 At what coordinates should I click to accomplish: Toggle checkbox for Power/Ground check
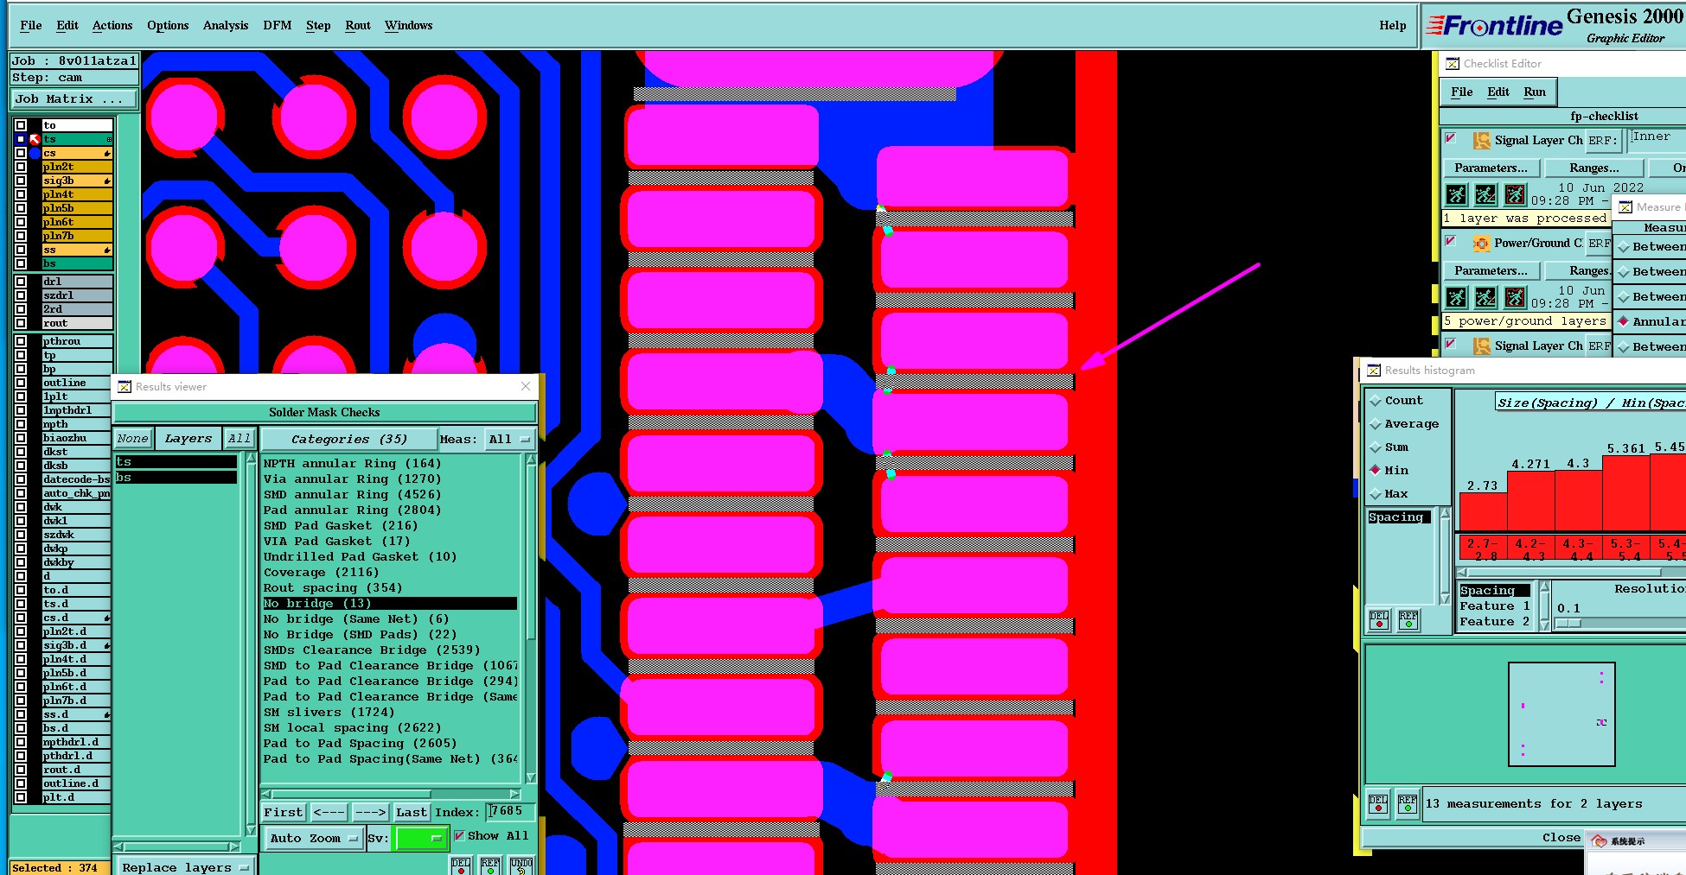(1451, 241)
